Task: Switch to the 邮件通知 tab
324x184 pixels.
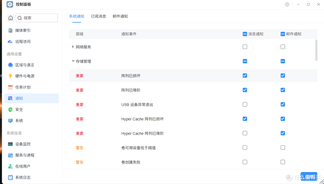Action: (x=120, y=16)
